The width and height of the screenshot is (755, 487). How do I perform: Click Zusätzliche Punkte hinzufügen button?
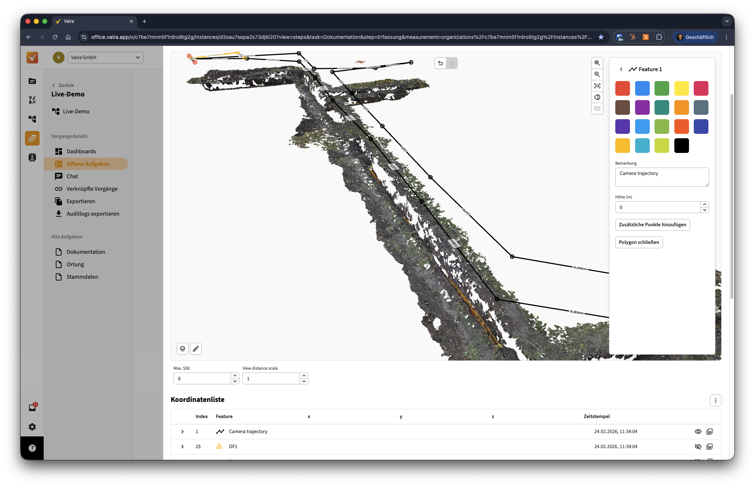click(x=652, y=225)
